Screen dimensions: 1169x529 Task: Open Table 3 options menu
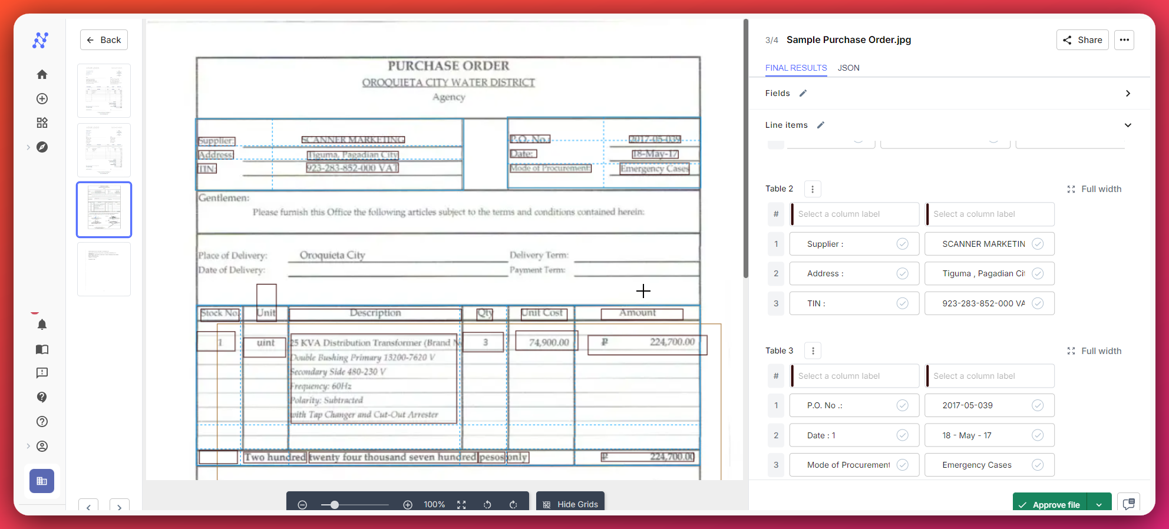click(x=813, y=351)
